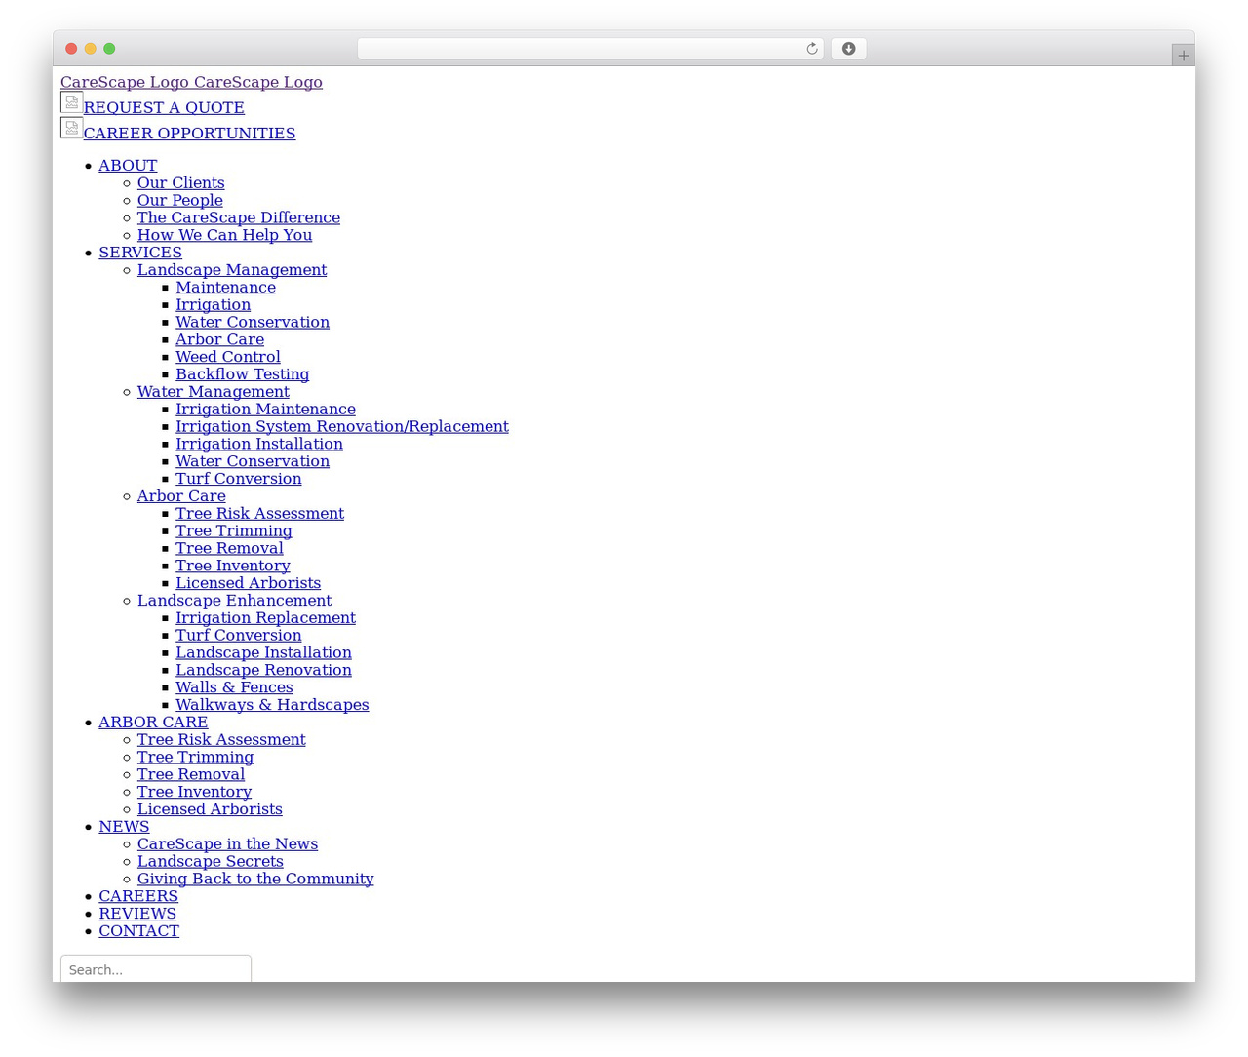
Task: Click the download arrow icon in toolbar
Action: [848, 49]
